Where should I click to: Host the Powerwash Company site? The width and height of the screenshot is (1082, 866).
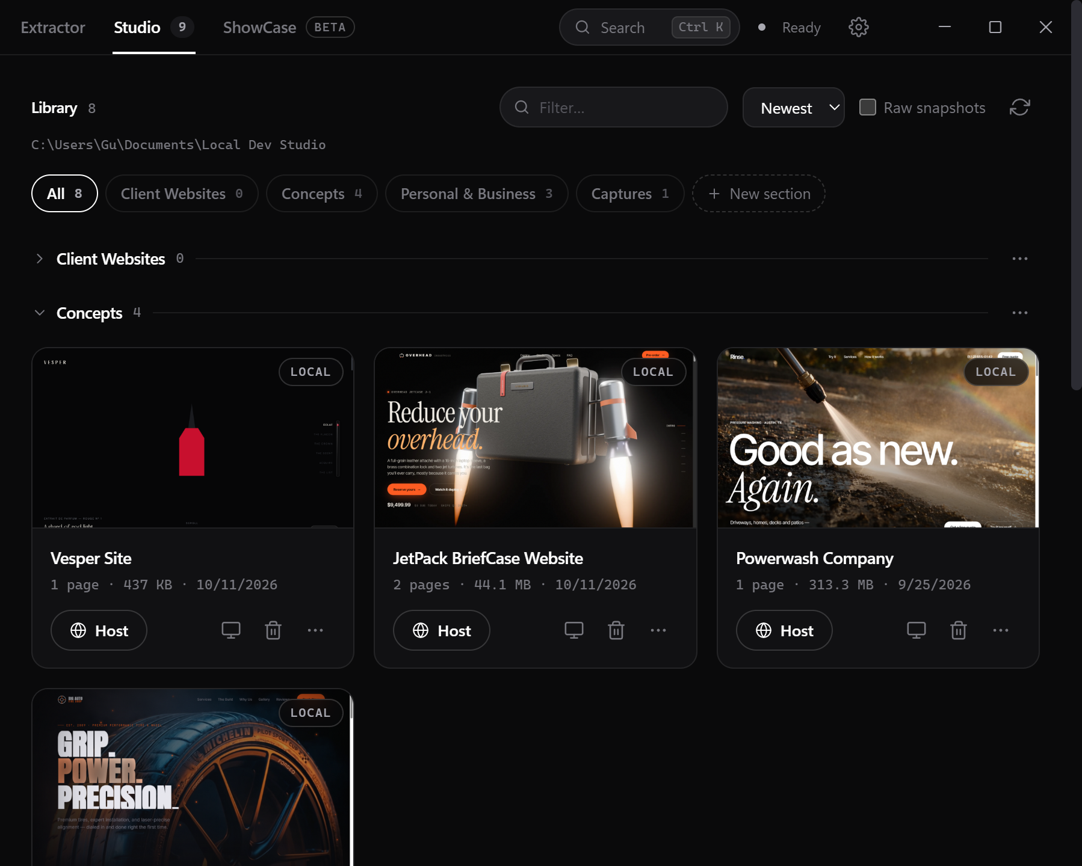pos(784,630)
